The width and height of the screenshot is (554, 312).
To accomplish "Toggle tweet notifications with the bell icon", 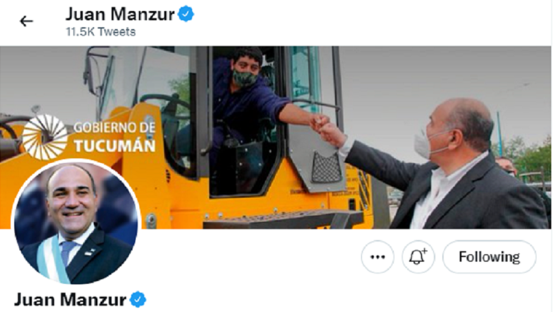I will click(x=418, y=257).
